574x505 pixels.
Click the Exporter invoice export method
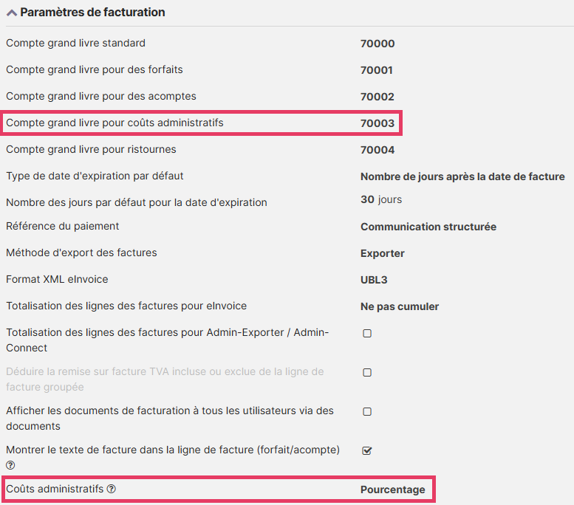(x=383, y=253)
